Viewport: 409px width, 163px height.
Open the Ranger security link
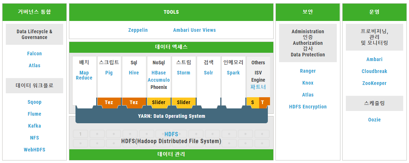pyautogui.click(x=308, y=71)
